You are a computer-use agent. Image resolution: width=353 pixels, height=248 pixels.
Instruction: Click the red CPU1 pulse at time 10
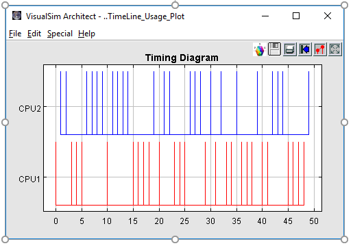[x=107, y=173]
